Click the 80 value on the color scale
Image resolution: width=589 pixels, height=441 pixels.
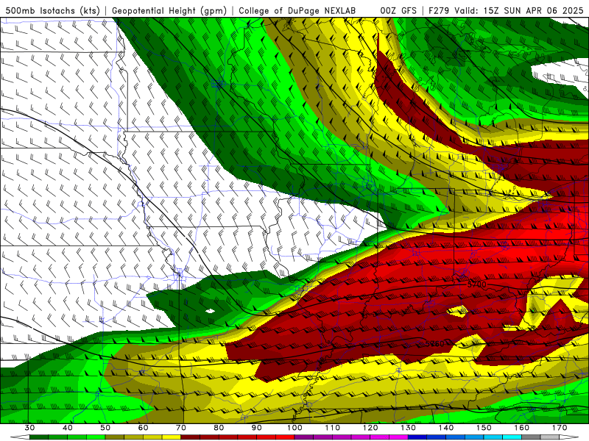(x=219, y=428)
